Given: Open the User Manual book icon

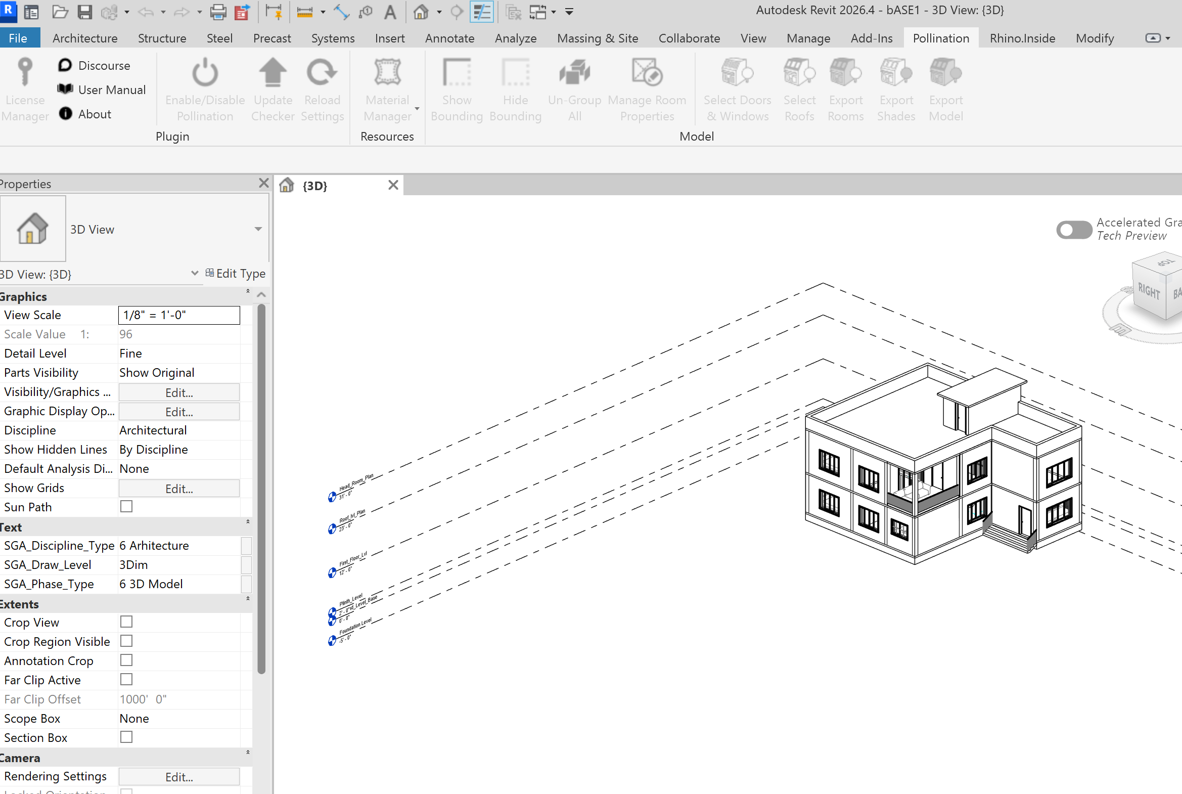Looking at the screenshot, I should point(65,89).
